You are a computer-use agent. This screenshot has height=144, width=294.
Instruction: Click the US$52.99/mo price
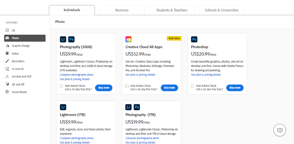[138, 54]
